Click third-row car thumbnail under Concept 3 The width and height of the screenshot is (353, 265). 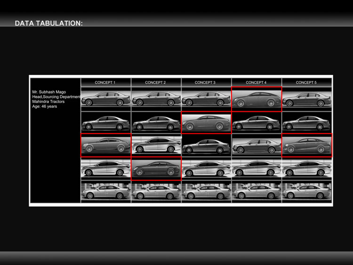[x=206, y=145]
